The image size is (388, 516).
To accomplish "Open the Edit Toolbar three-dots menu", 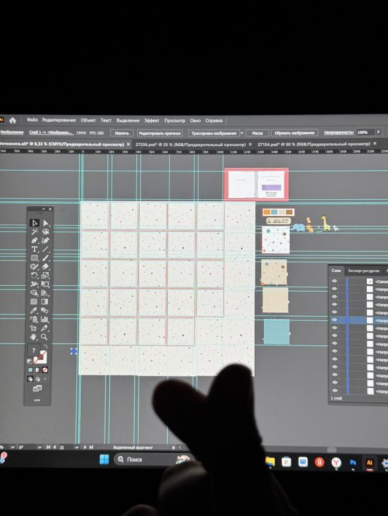I will [x=38, y=400].
